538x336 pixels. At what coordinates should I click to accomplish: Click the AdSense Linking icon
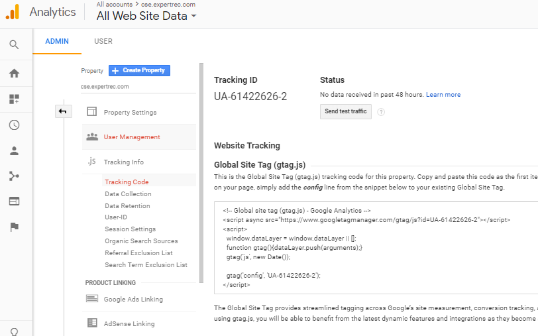(92, 323)
